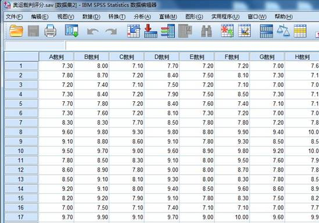
Task: Select row header number 8
Action: pyautogui.click(x=21, y=132)
